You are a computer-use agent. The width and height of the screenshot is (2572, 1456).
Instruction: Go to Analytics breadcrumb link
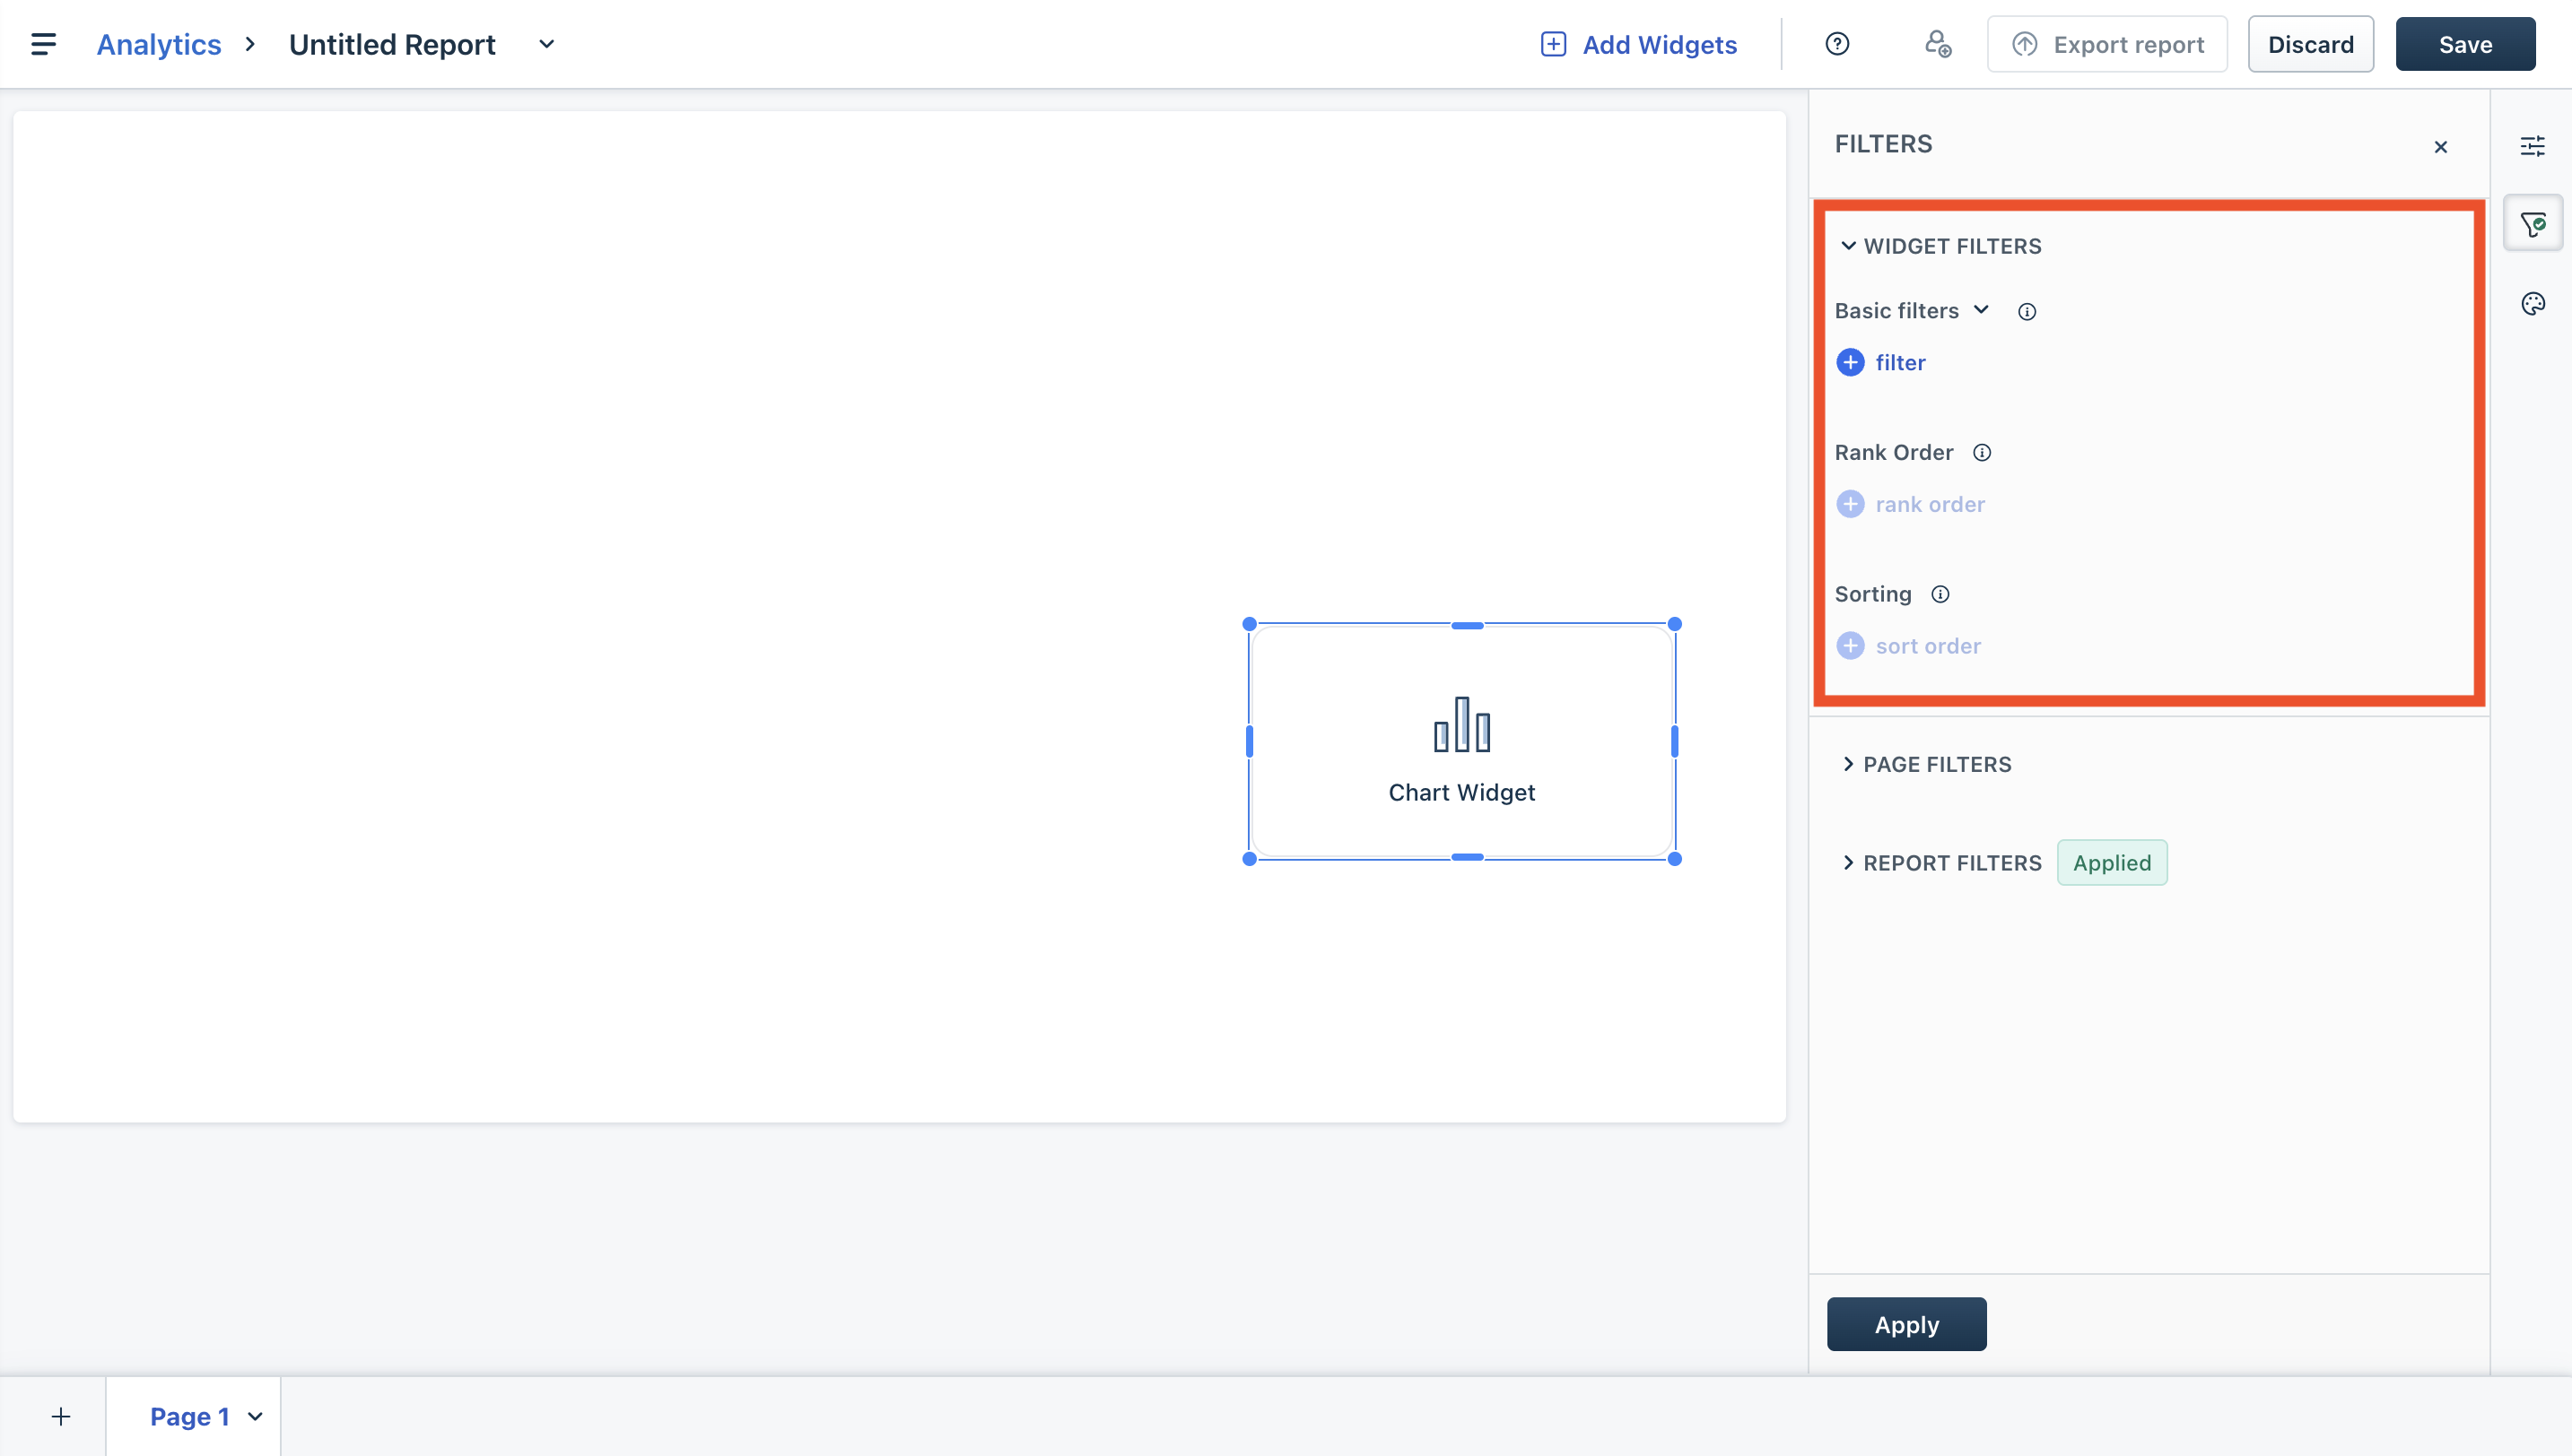coord(158,44)
